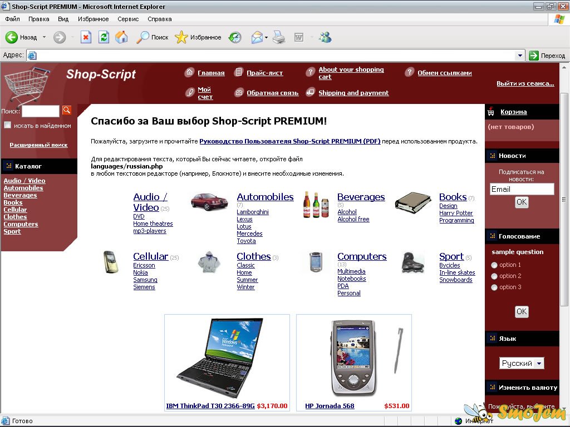Click the book image next to Books
The height and width of the screenshot is (427, 570).
coord(413,202)
